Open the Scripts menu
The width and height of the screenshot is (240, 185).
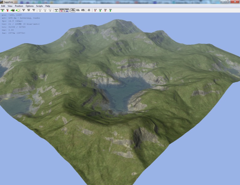point(39,6)
